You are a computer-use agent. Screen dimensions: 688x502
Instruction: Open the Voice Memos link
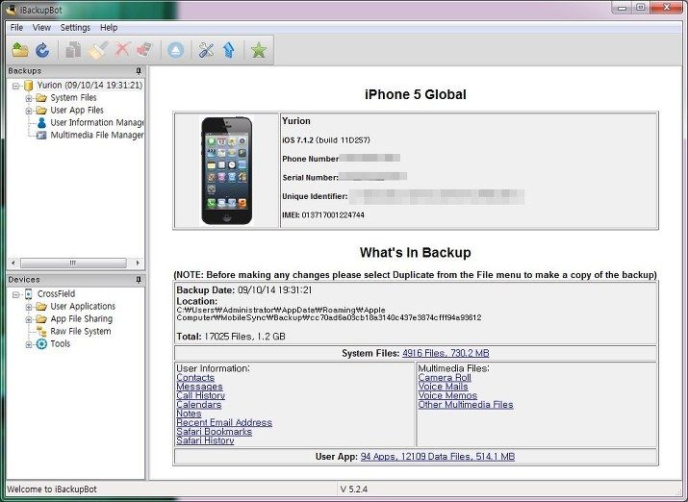point(447,395)
